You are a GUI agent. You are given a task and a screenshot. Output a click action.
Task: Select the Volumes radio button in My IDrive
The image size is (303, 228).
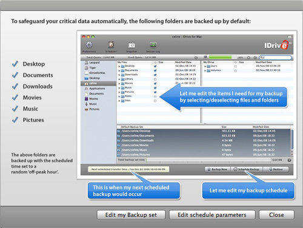[x=235, y=71]
